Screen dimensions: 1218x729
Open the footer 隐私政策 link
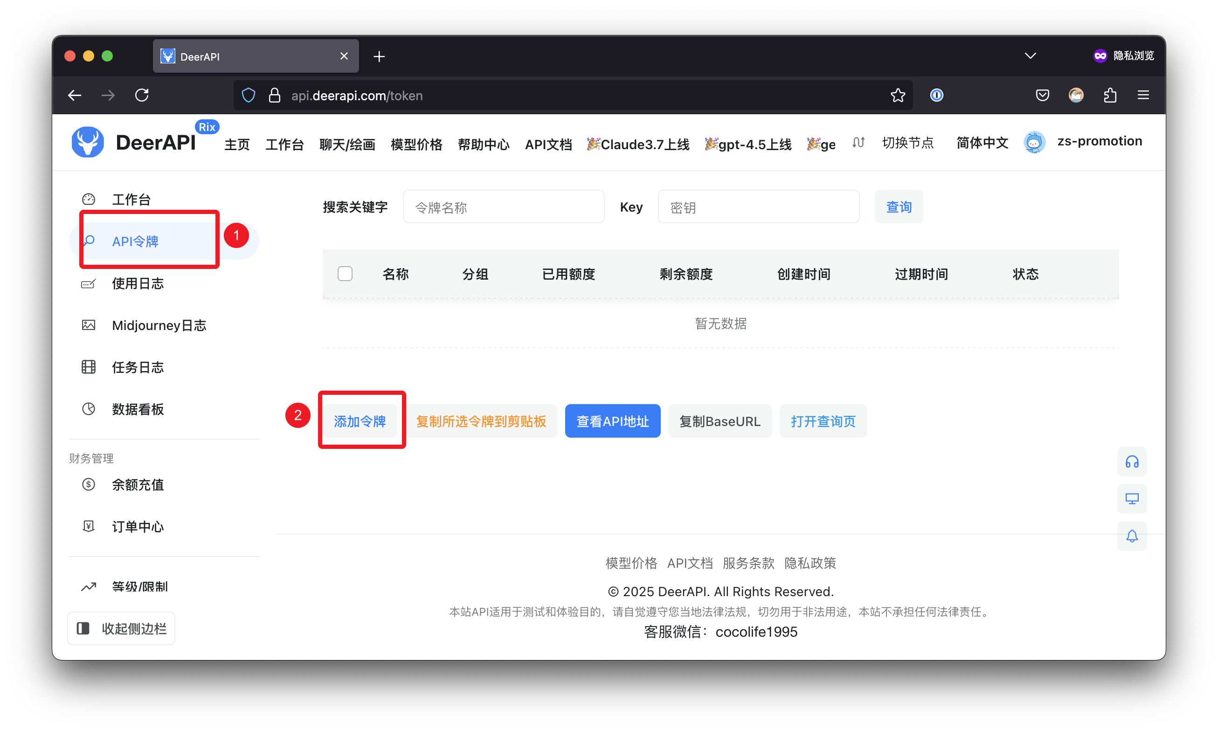(810, 563)
